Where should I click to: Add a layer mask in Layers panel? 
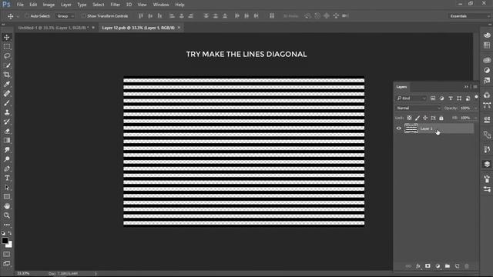428,266
